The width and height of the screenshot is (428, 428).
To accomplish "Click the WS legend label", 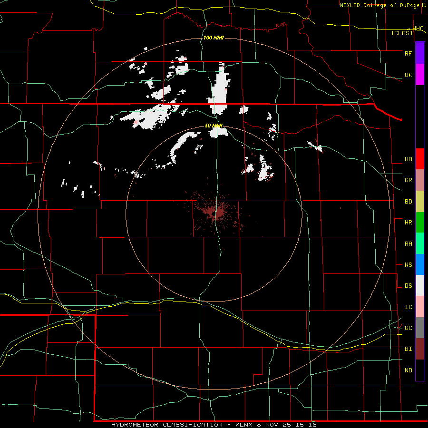I will (408, 265).
